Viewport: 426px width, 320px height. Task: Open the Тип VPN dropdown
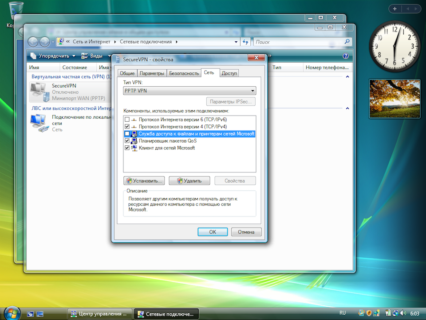(189, 91)
